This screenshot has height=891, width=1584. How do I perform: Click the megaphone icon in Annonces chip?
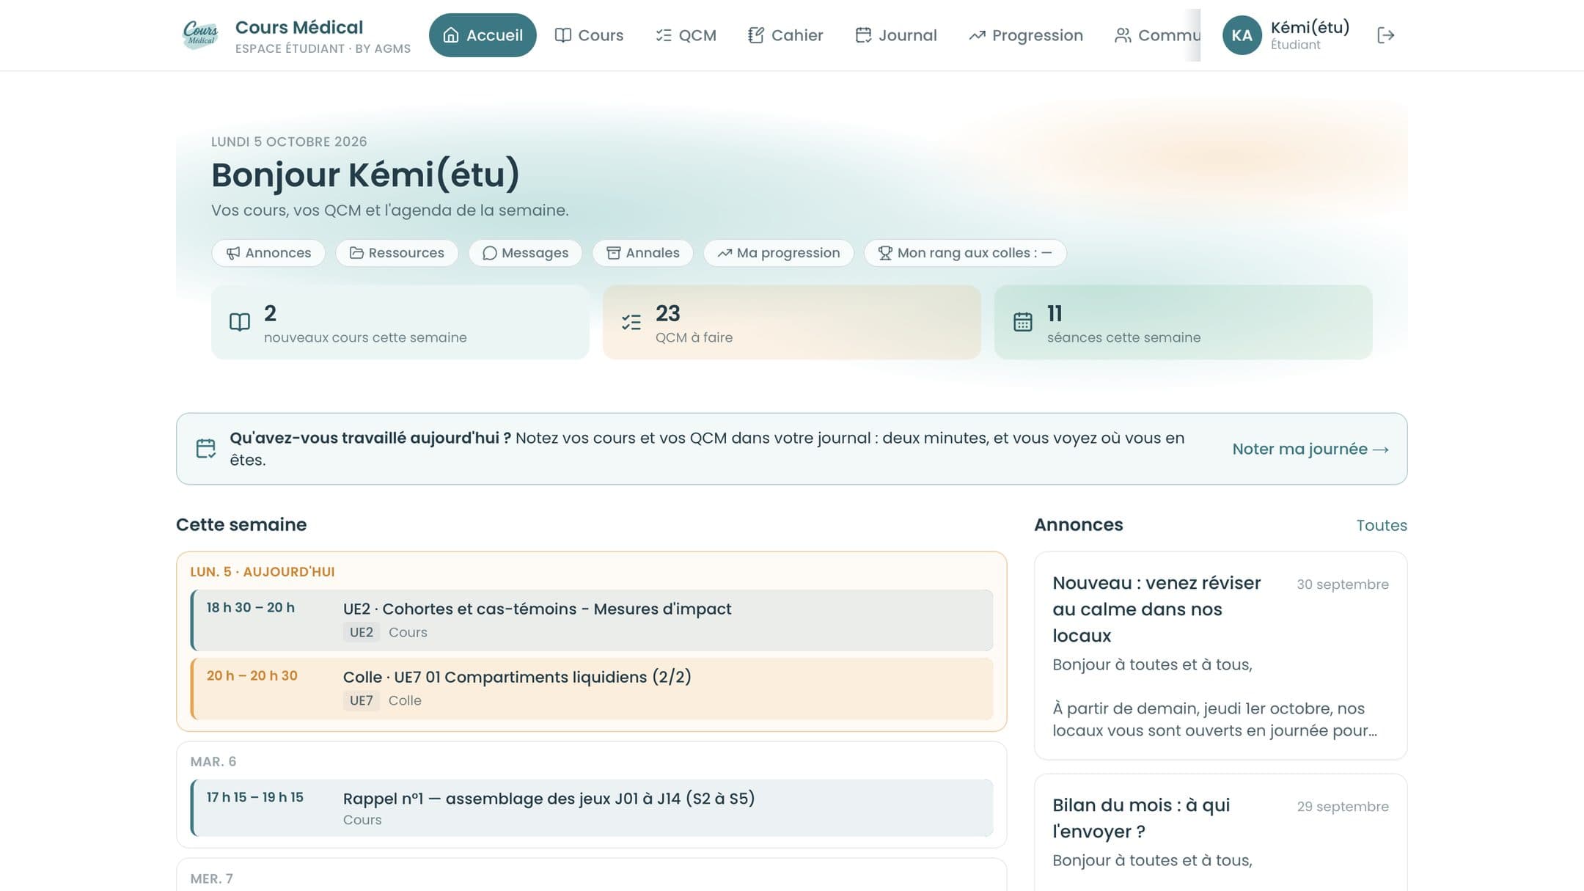[233, 253]
